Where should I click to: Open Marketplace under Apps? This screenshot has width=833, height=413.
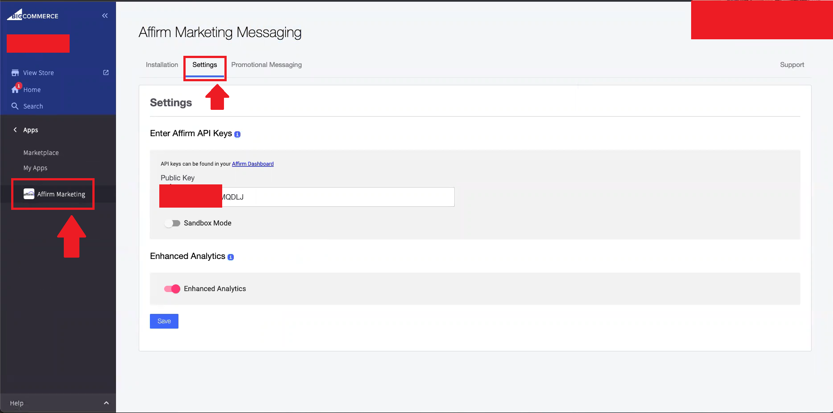pyautogui.click(x=41, y=153)
